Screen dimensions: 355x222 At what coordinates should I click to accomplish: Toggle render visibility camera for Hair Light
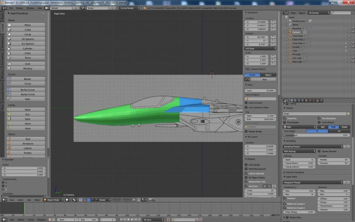[353, 58]
